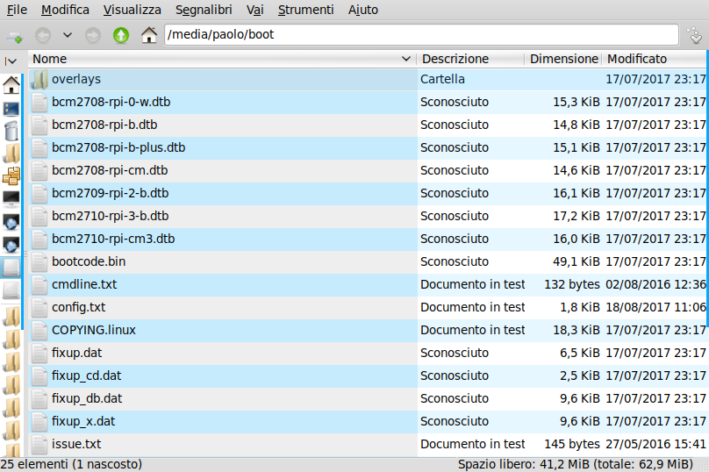This screenshot has height=472, width=709.
Task: Click the file name fixup_cd.dat
Action: click(x=86, y=375)
